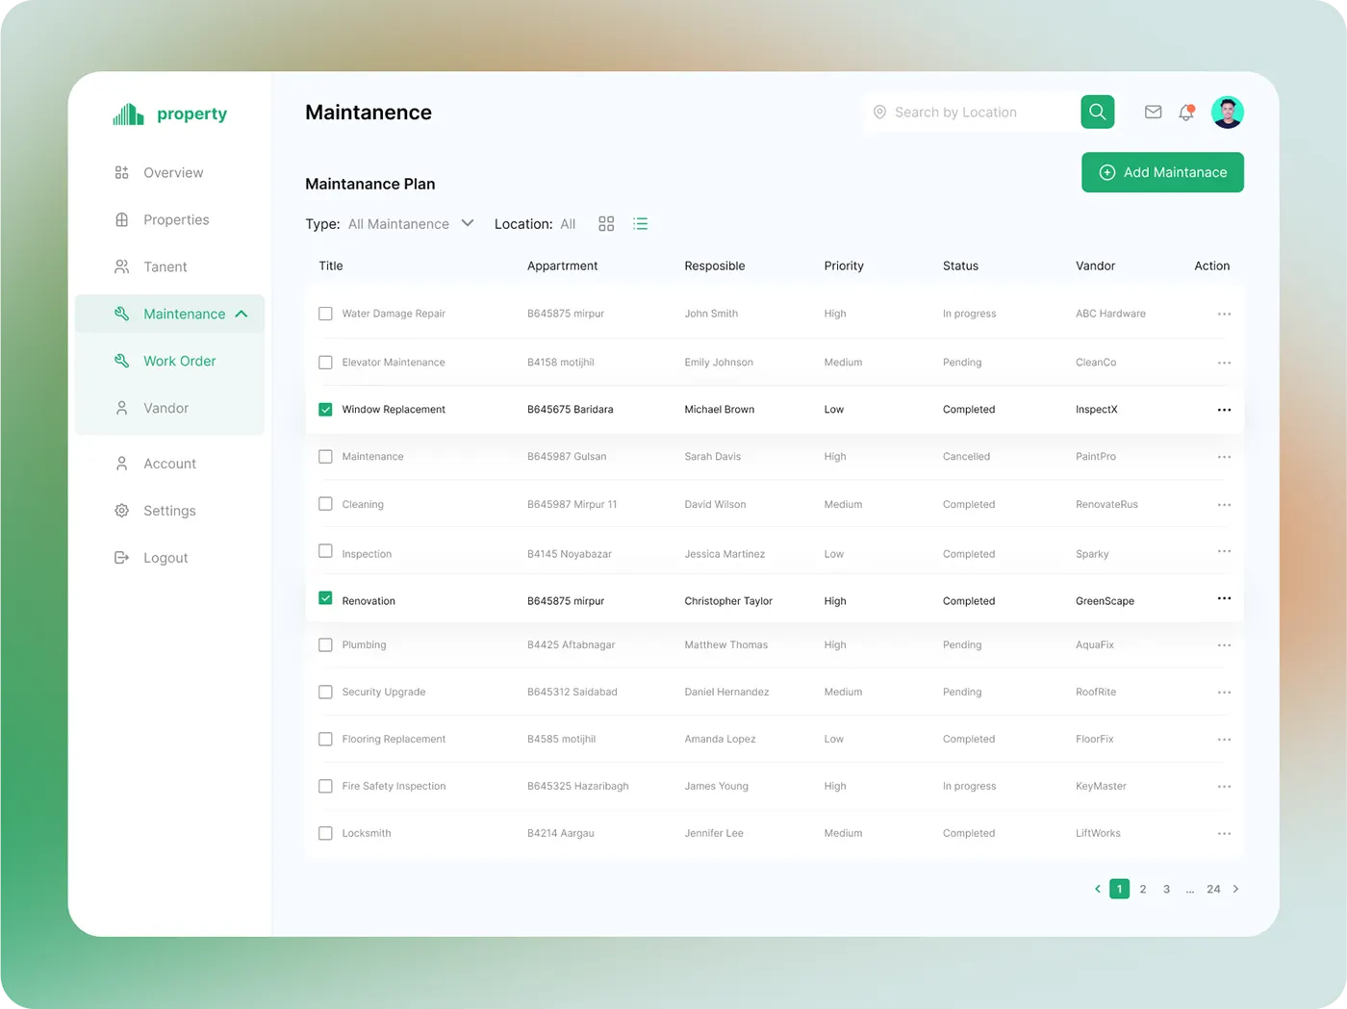Open Tanent in the sidebar
This screenshot has width=1347, height=1009.
click(151, 267)
